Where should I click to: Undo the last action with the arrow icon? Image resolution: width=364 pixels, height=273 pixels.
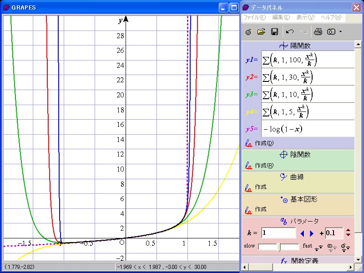[x=290, y=32]
